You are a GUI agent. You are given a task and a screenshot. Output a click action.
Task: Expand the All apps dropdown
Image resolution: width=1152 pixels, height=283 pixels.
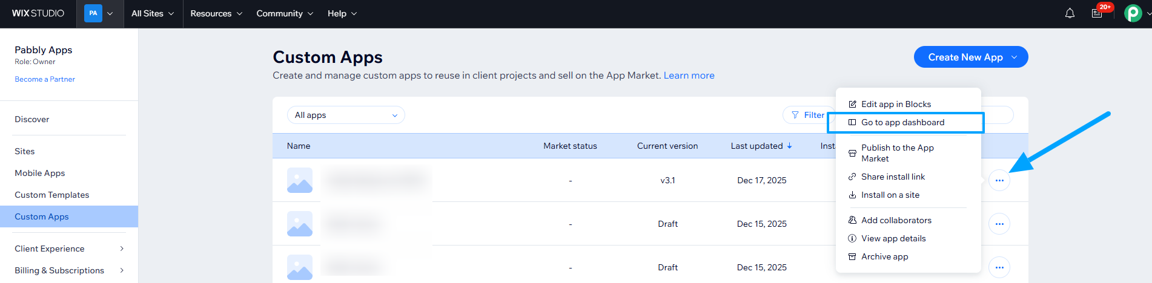pyautogui.click(x=345, y=115)
